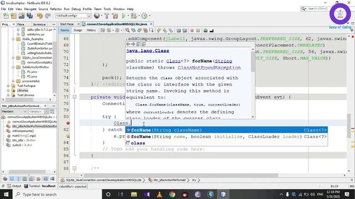Toggle the Show Non-Public Members navigator filter
The image size is (355, 199).
click(x=25, y=179)
